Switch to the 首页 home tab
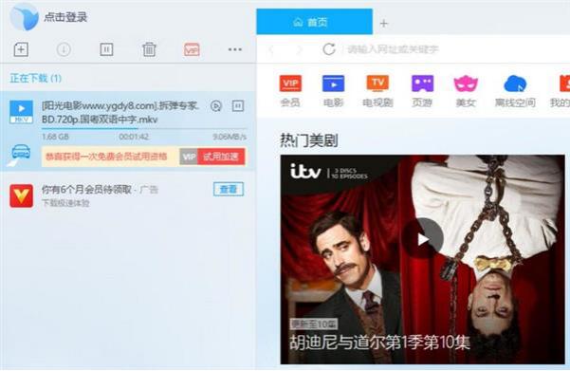570x371 pixels. (315, 22)
